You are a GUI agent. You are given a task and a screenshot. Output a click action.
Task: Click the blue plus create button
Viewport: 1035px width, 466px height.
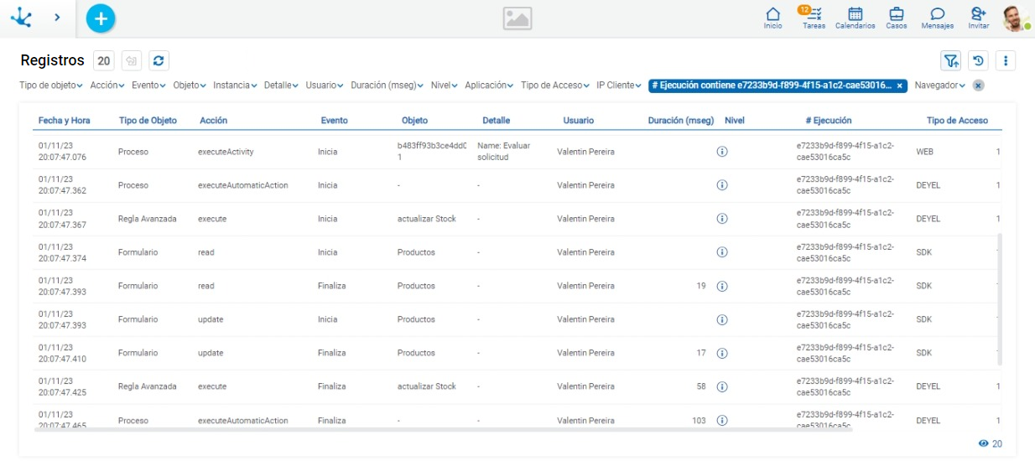(x=101, y=18)
